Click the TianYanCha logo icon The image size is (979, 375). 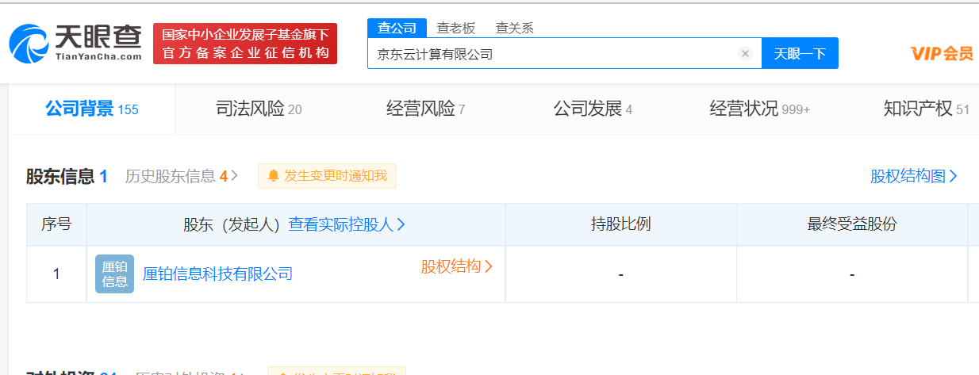[29, 44]
